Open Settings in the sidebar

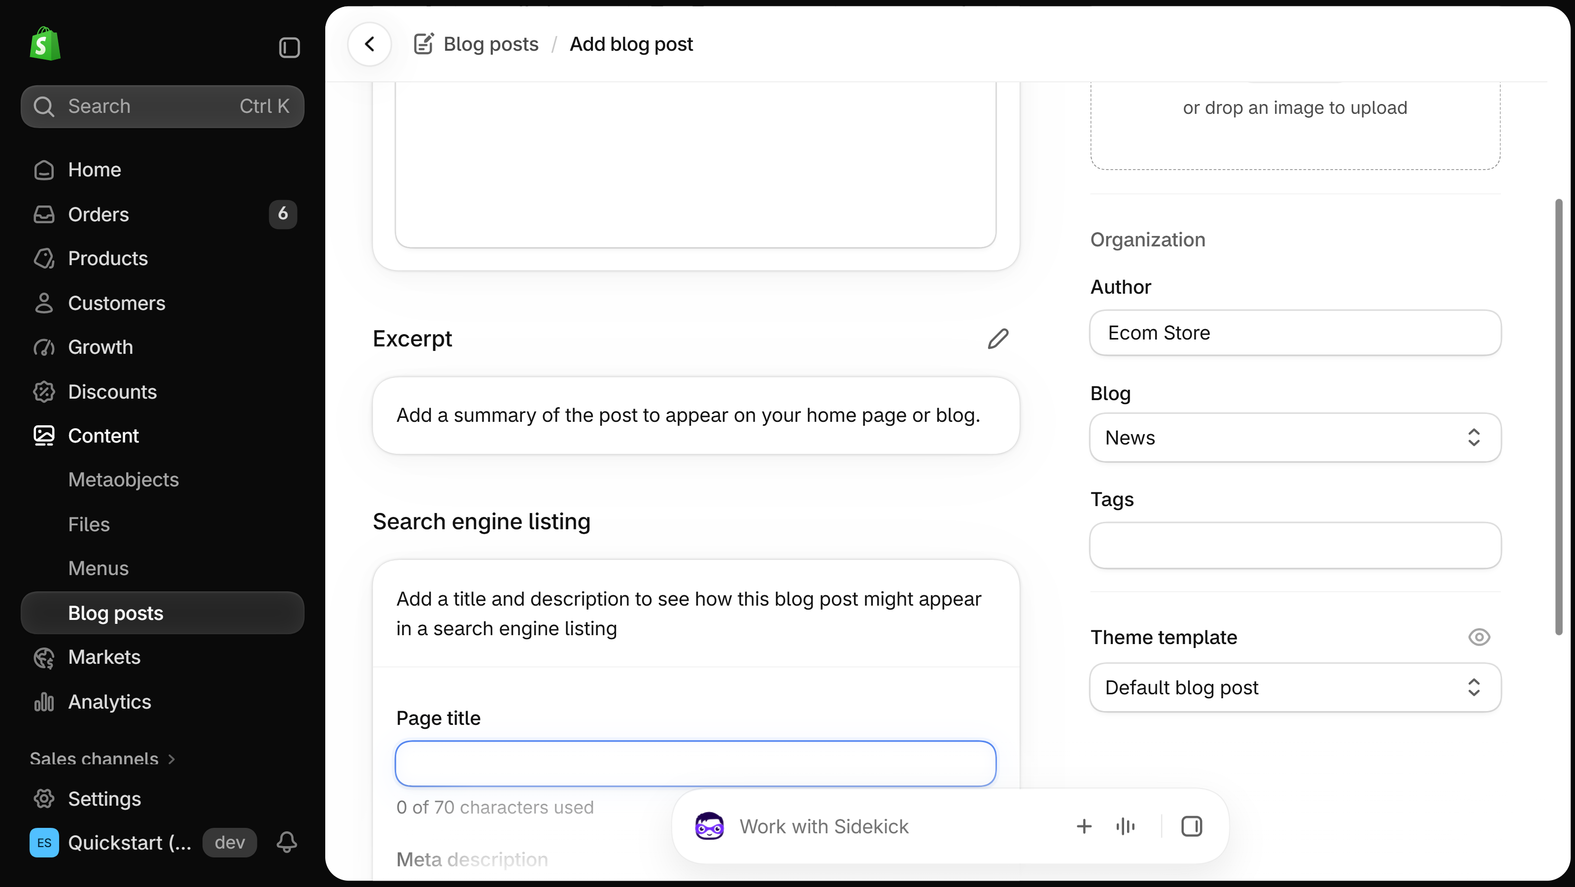click(x=163, y=798)
